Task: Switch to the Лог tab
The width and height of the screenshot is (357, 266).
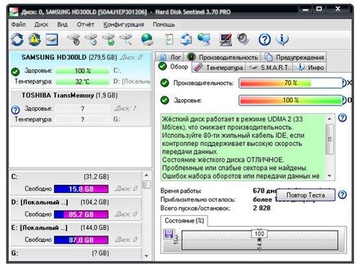Action: (170, 57)
